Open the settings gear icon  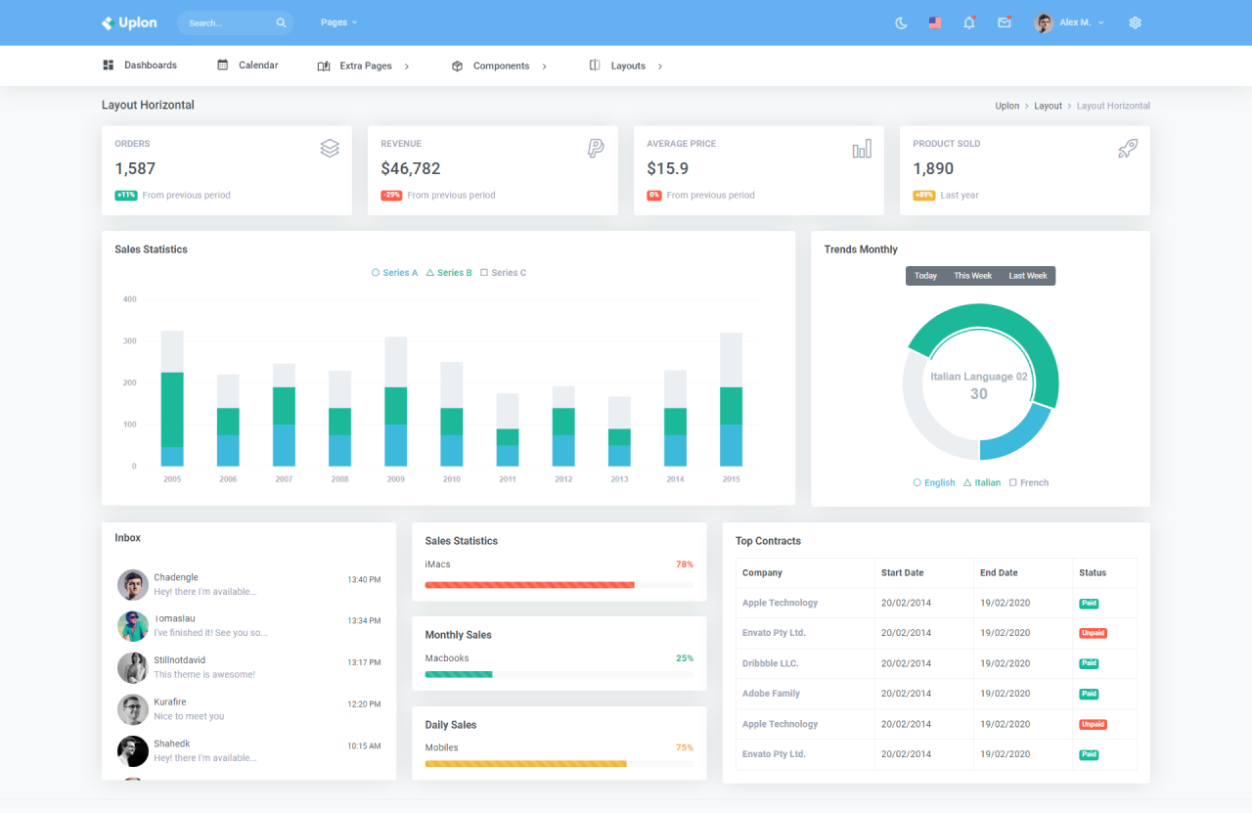pos(1135,23)
